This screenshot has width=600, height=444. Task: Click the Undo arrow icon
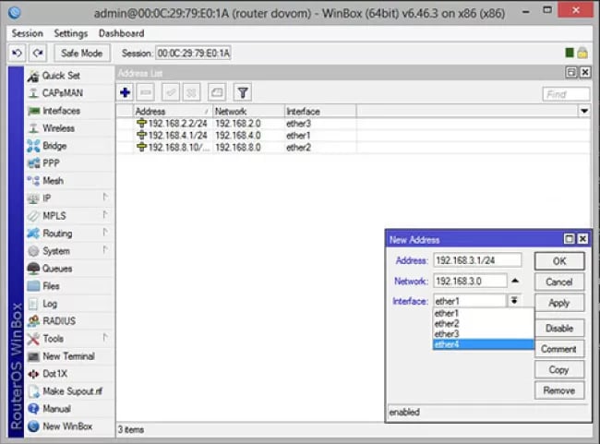click(17, 54)
